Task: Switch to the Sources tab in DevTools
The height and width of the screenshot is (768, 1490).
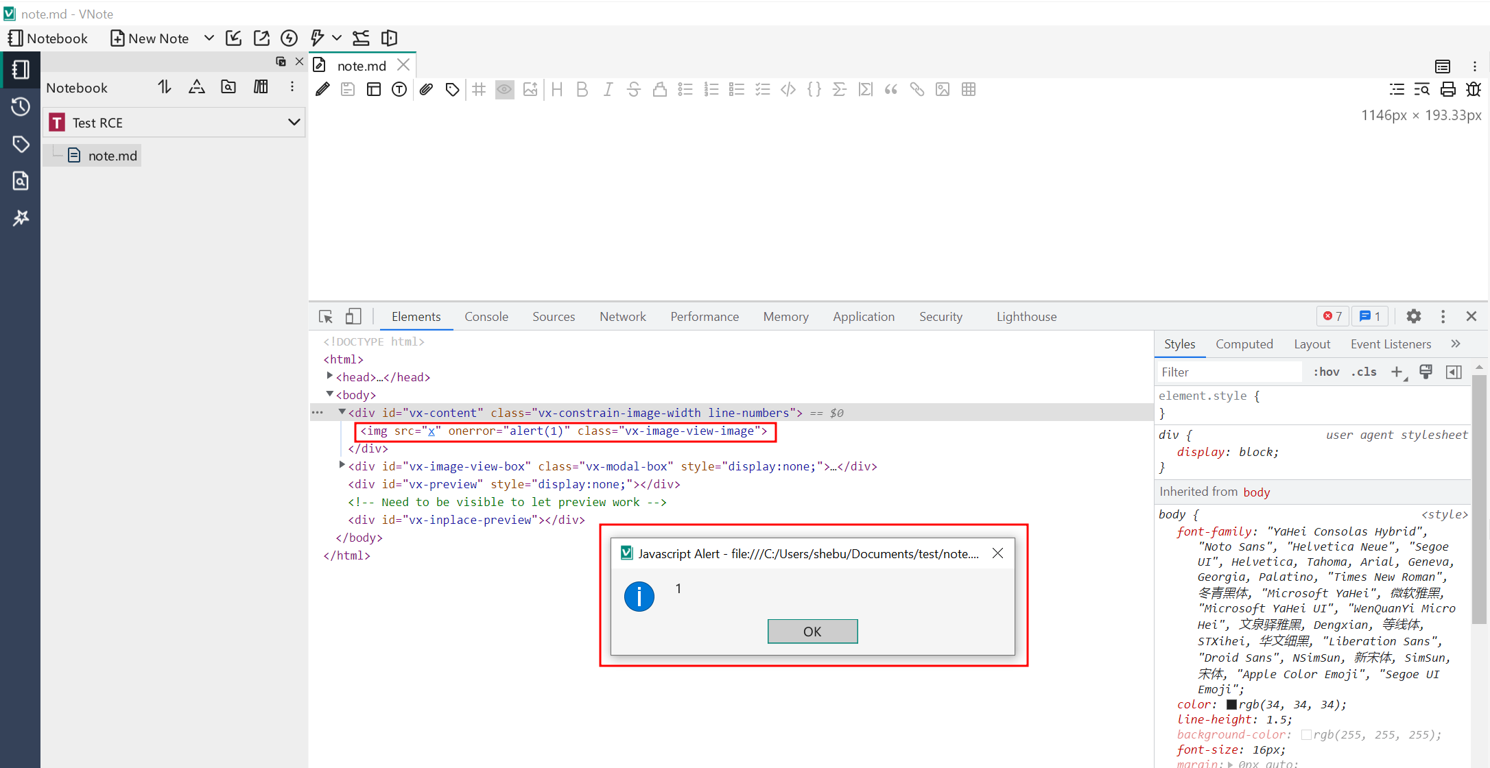Action: 554,317
